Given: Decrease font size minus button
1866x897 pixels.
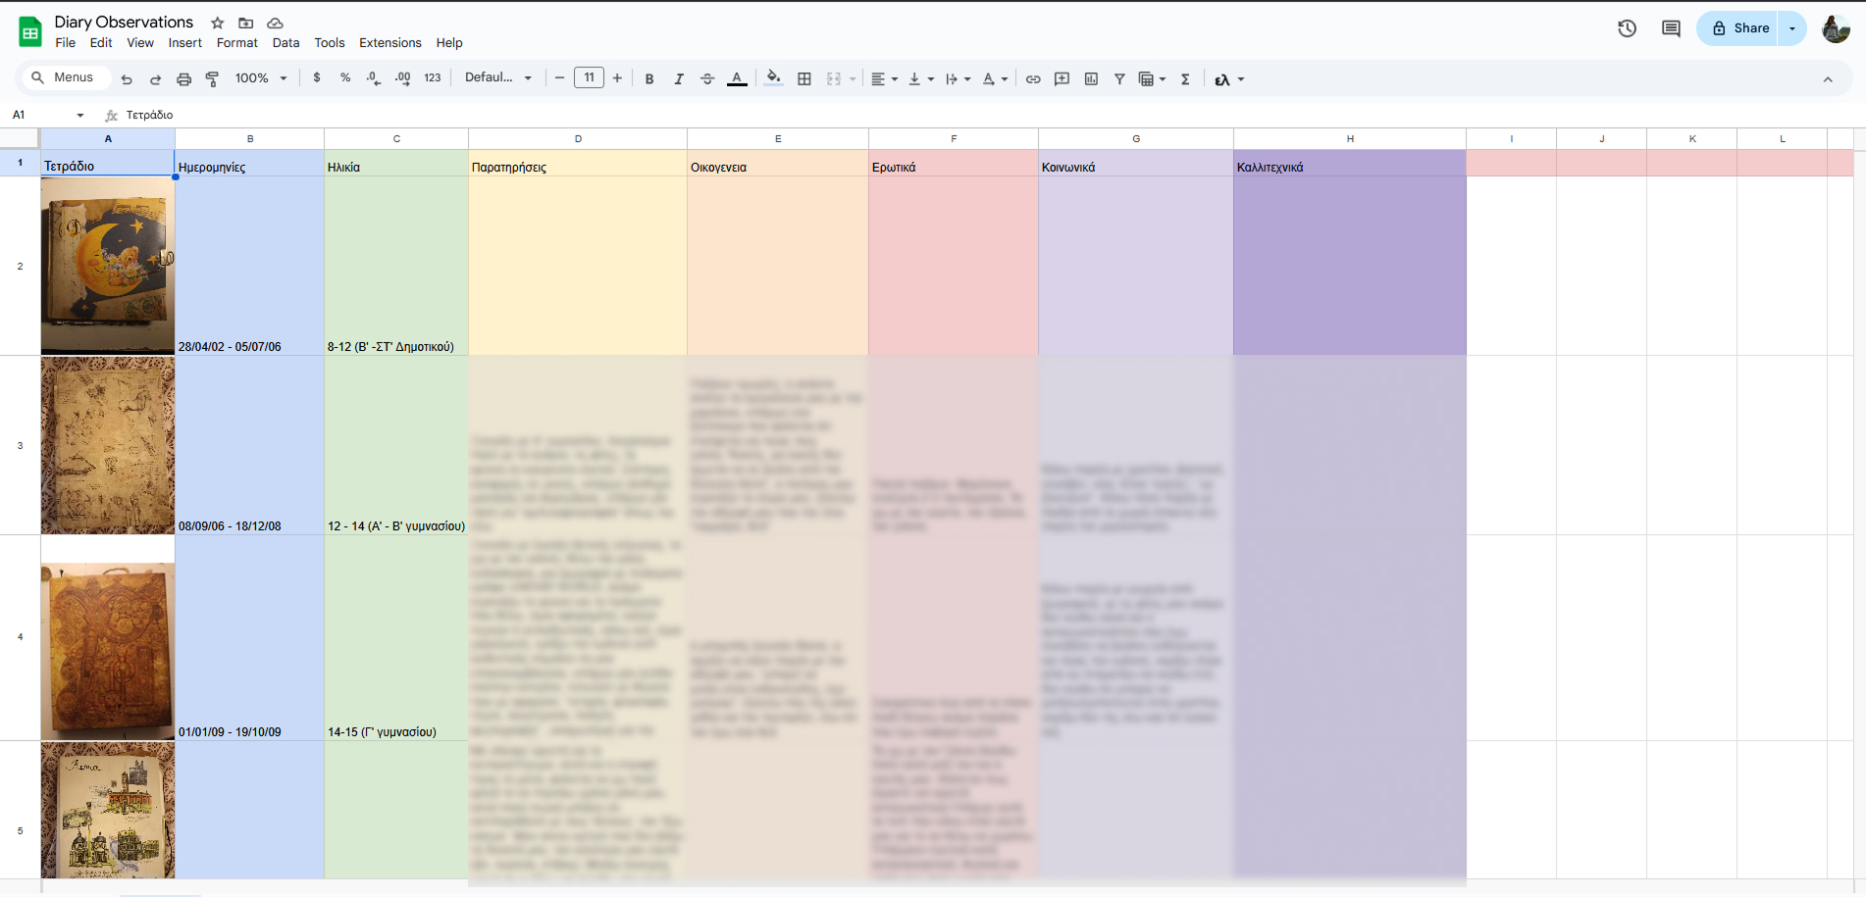Looking at the screenshot, I should [x=559, y=78].
